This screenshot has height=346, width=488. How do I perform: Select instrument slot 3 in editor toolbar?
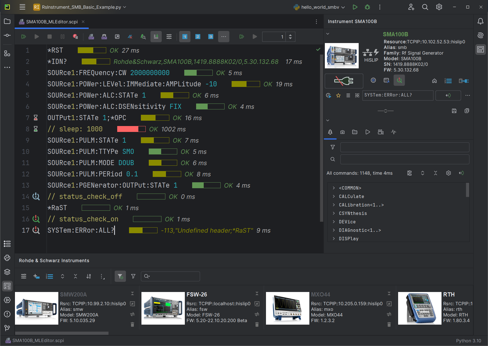tap(211, 37)
